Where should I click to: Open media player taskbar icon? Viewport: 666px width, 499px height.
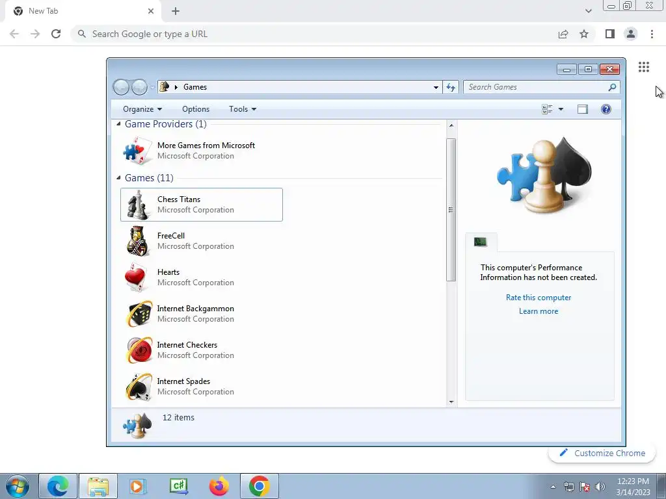point(139,486)
